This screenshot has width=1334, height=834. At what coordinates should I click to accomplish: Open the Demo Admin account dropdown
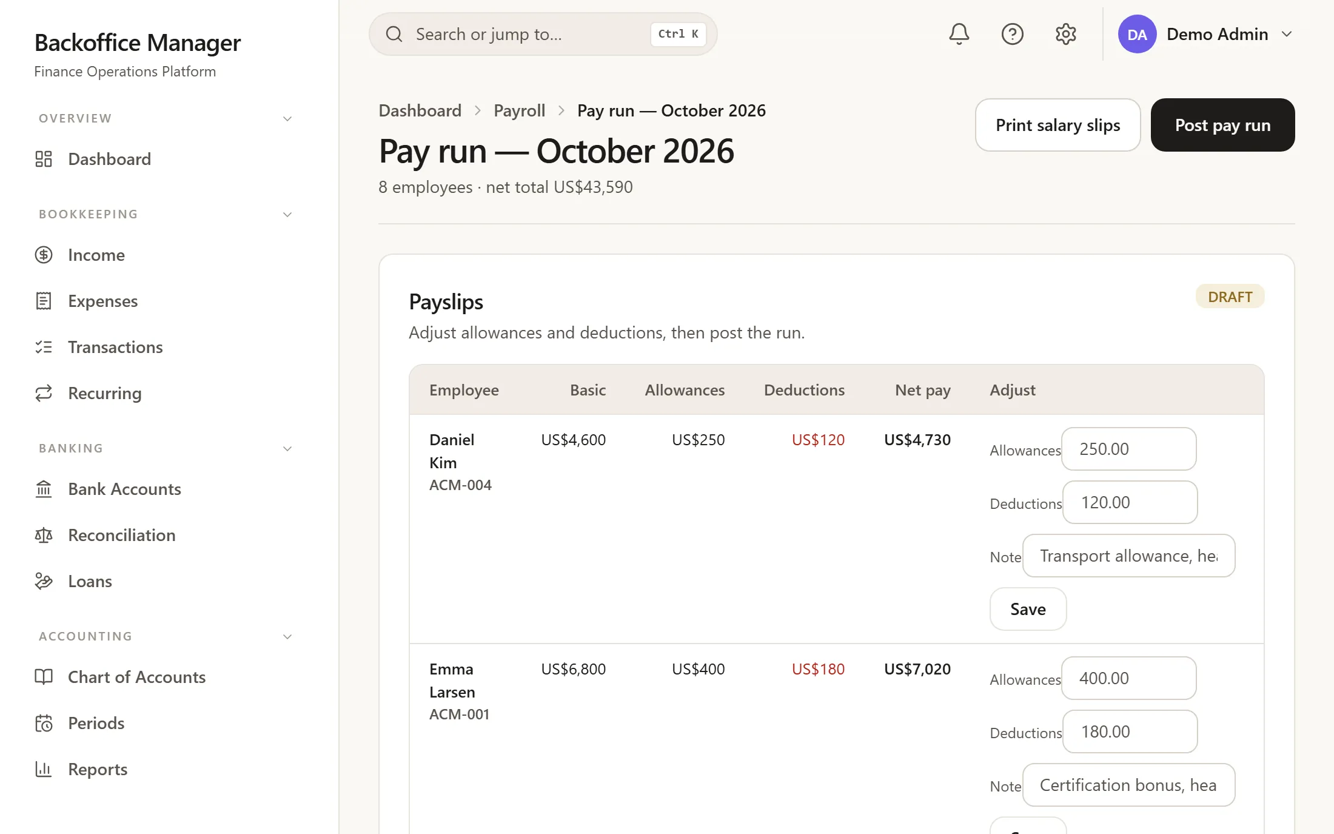click(x=1207, y=34)
